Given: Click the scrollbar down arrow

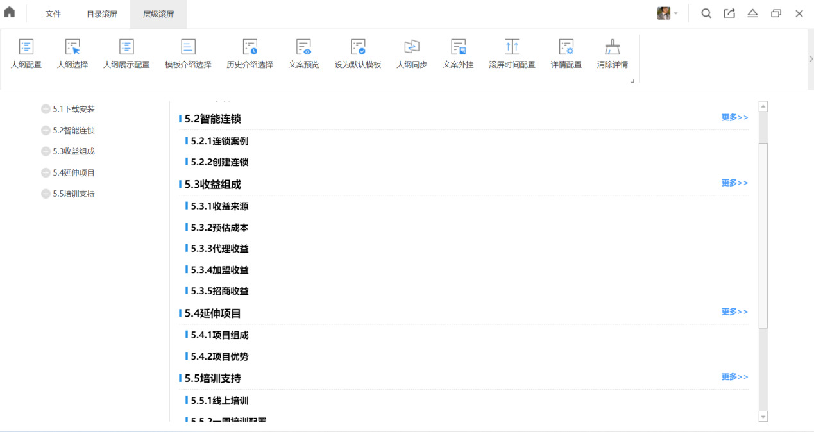Looking at the screenshot, I should click(763, 417).
